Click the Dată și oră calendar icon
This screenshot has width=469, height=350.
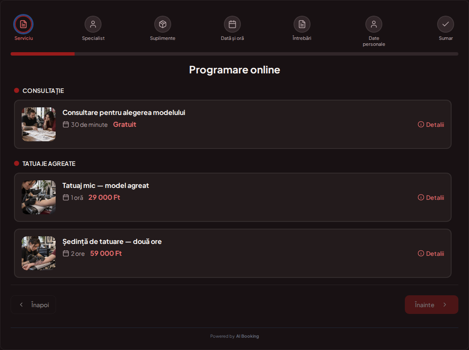(232, 24)
